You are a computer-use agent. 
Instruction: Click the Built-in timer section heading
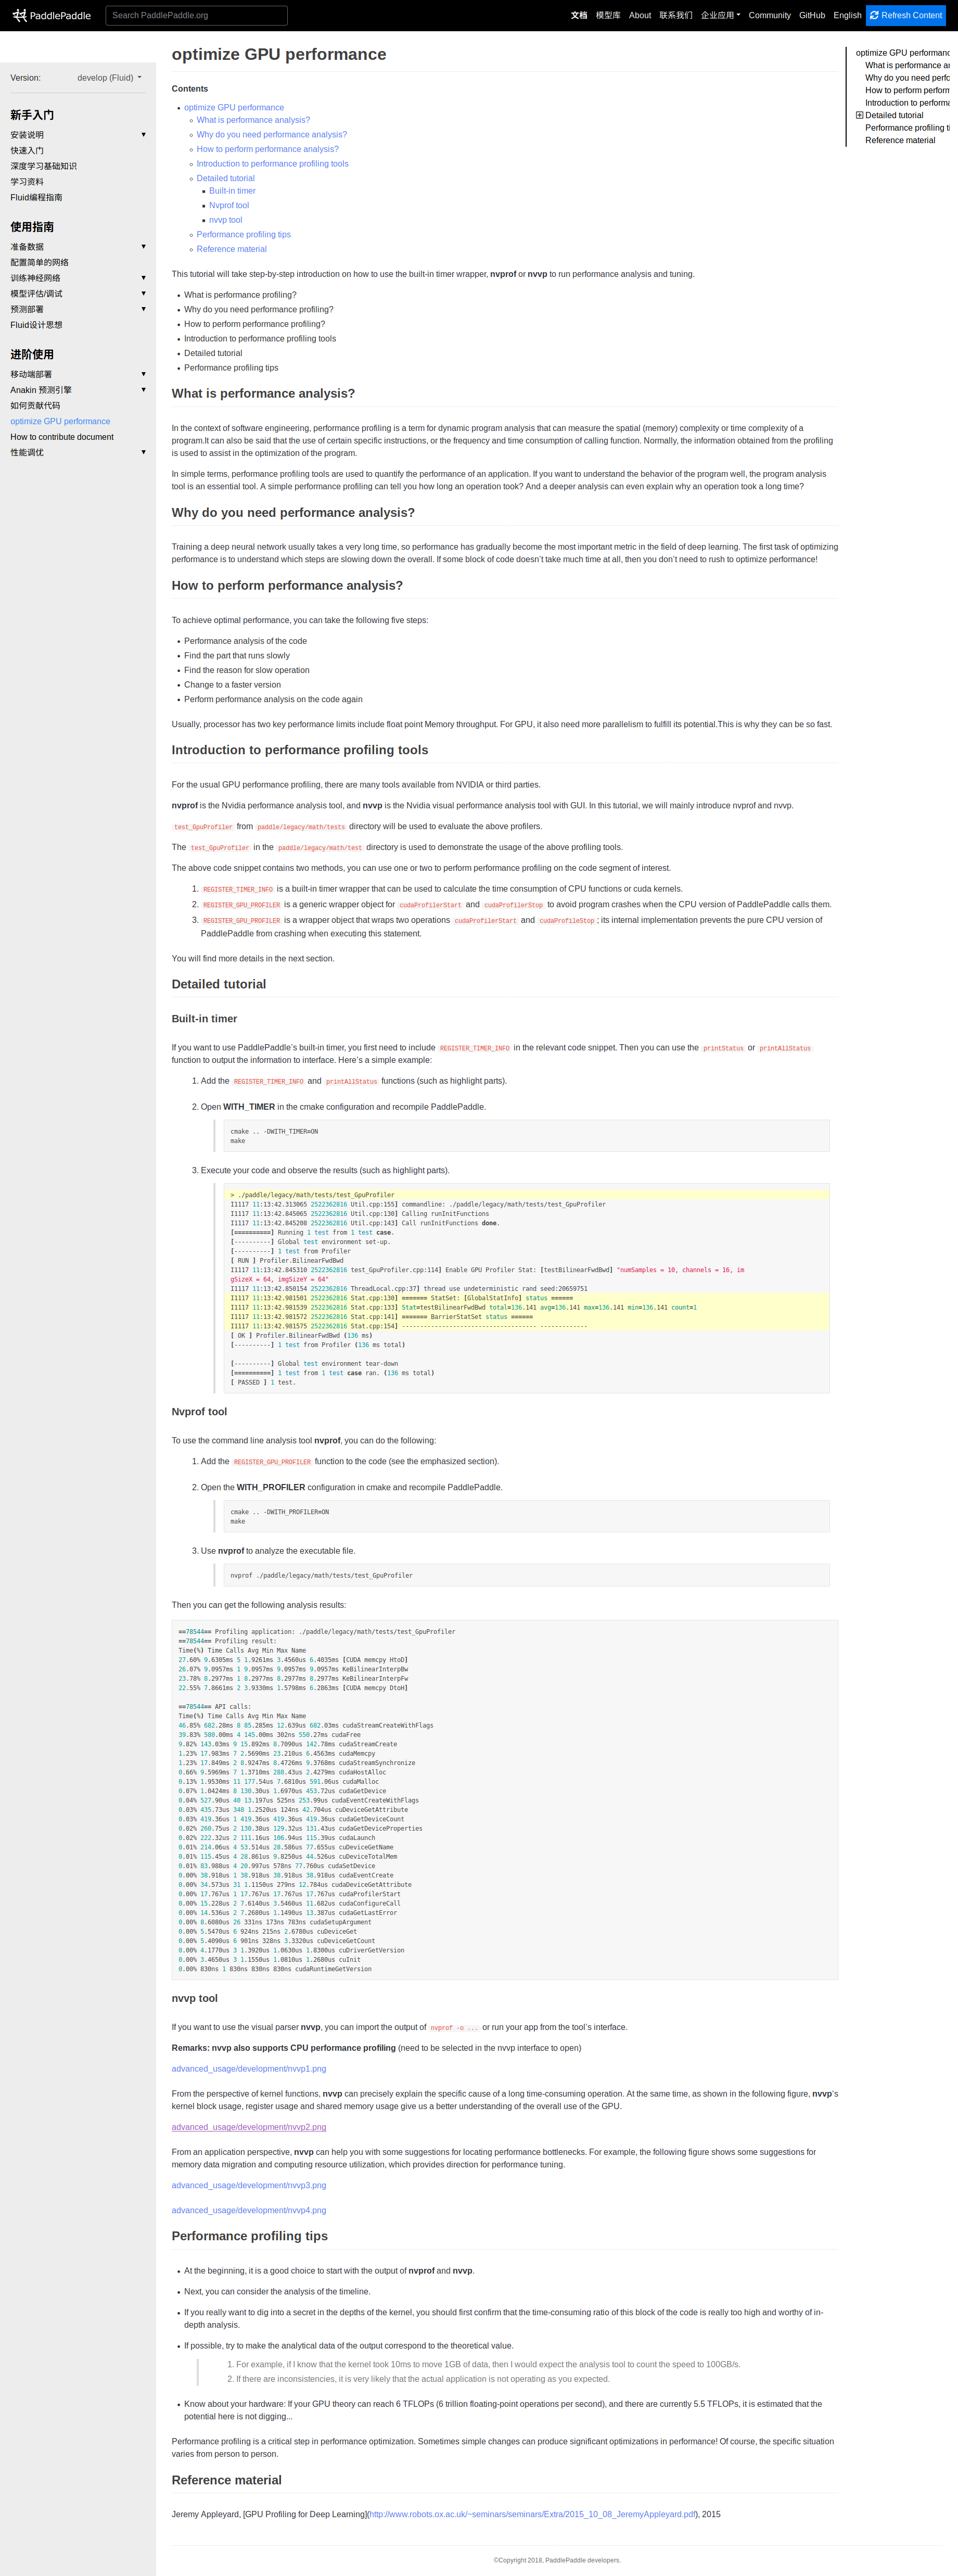pyautogui.click(x=204, y=1019)
